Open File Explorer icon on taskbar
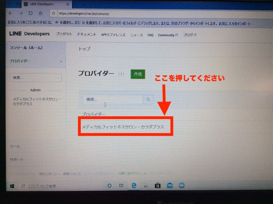273x204 pixels. click(146, 186)
